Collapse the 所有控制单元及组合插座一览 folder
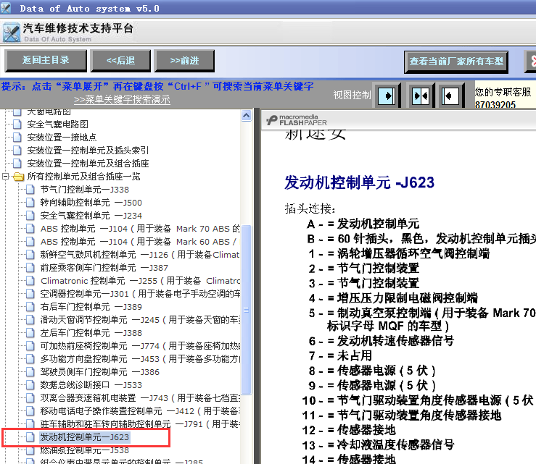Screen dimensions: 536x464 pos(6,177)
